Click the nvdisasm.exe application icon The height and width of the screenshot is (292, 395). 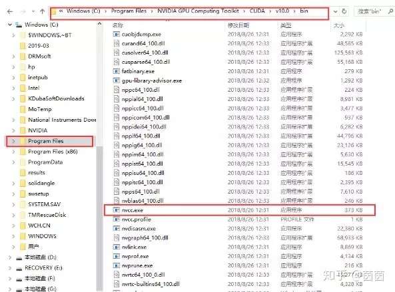click(x=116, y=228)
